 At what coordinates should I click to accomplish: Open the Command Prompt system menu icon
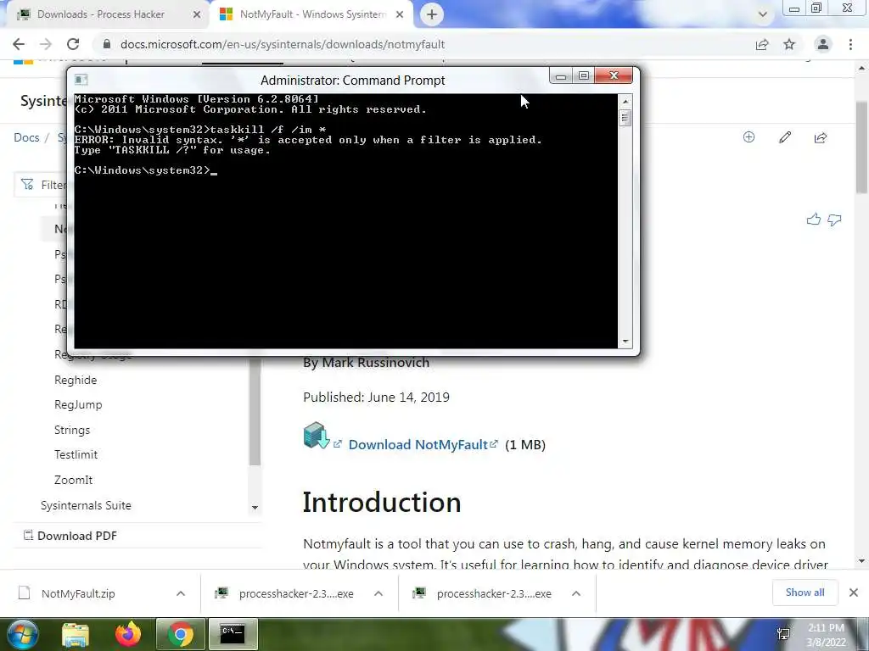tap(81, 80)
